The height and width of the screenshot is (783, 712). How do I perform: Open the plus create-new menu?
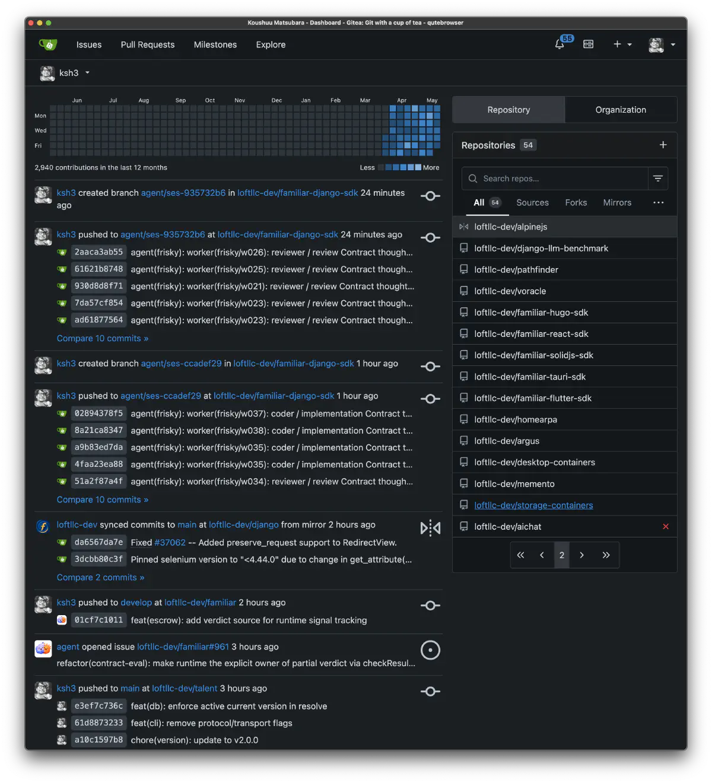pos(622,44)
